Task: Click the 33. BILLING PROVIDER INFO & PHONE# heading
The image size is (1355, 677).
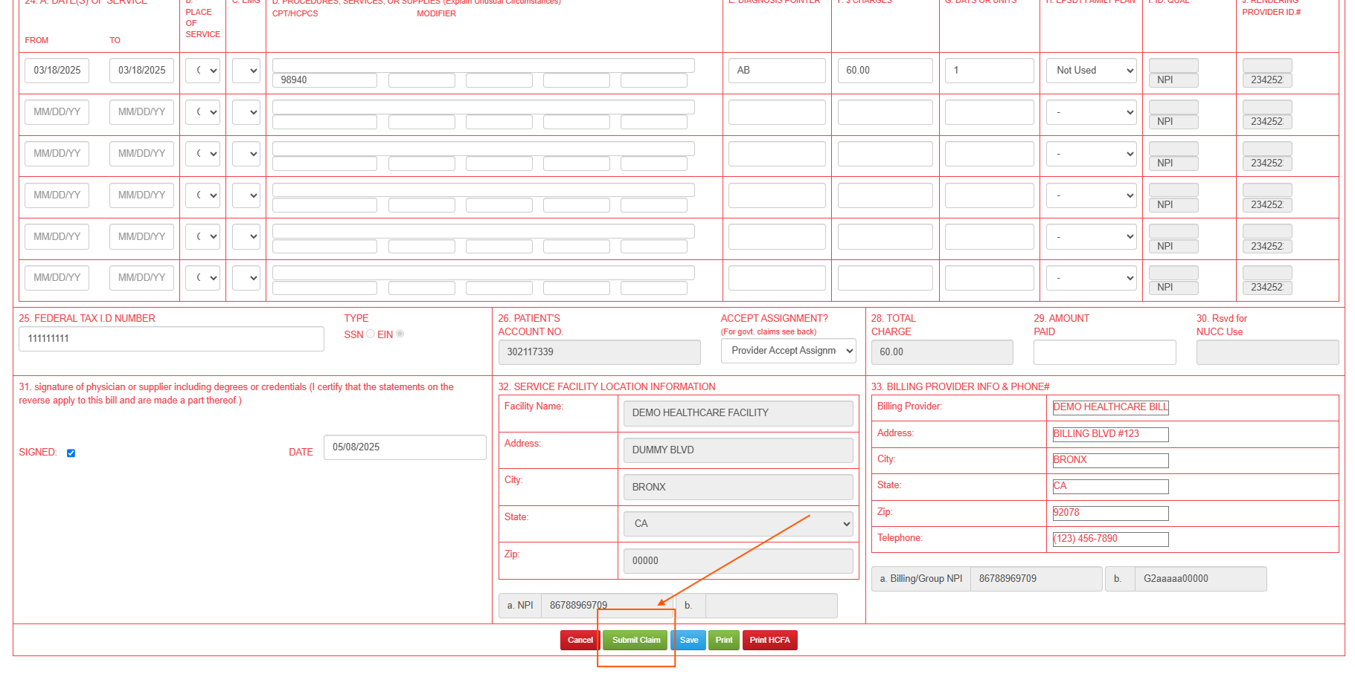Action: [960, 387]
